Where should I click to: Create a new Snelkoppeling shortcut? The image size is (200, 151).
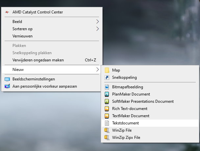(124, 77)
